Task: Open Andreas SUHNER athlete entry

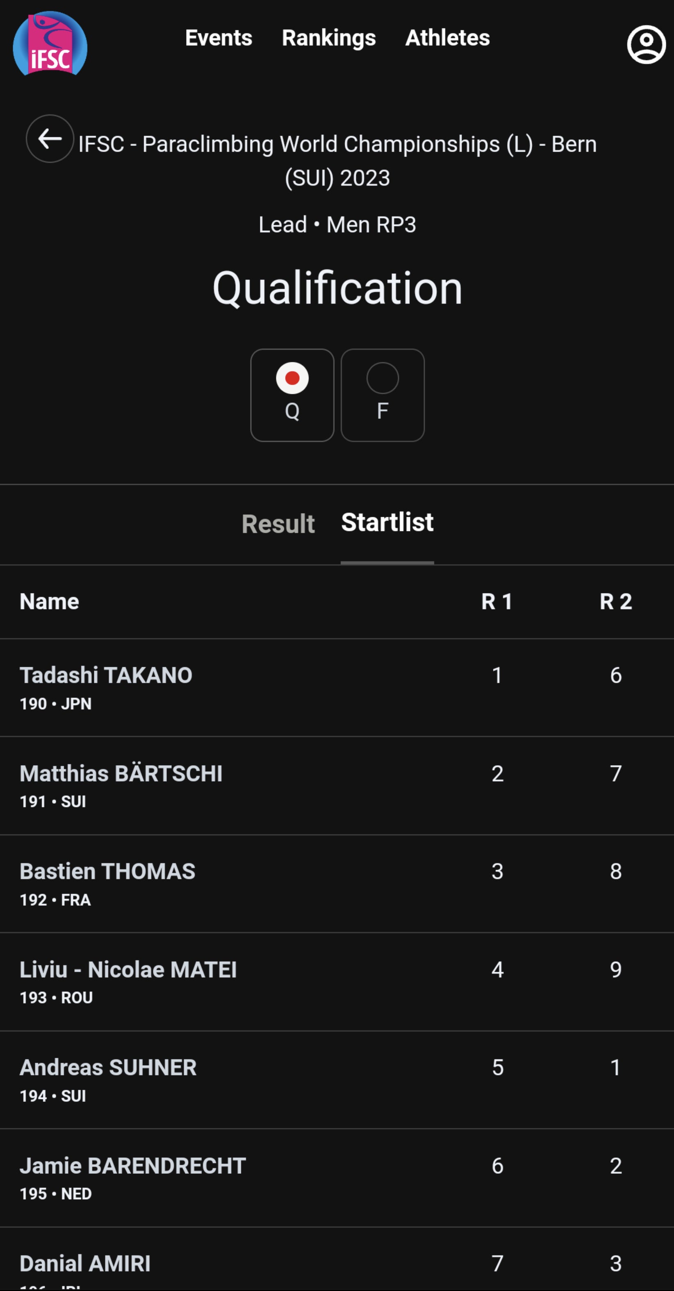Action: pyautogui.click(x=108, y=1068)
